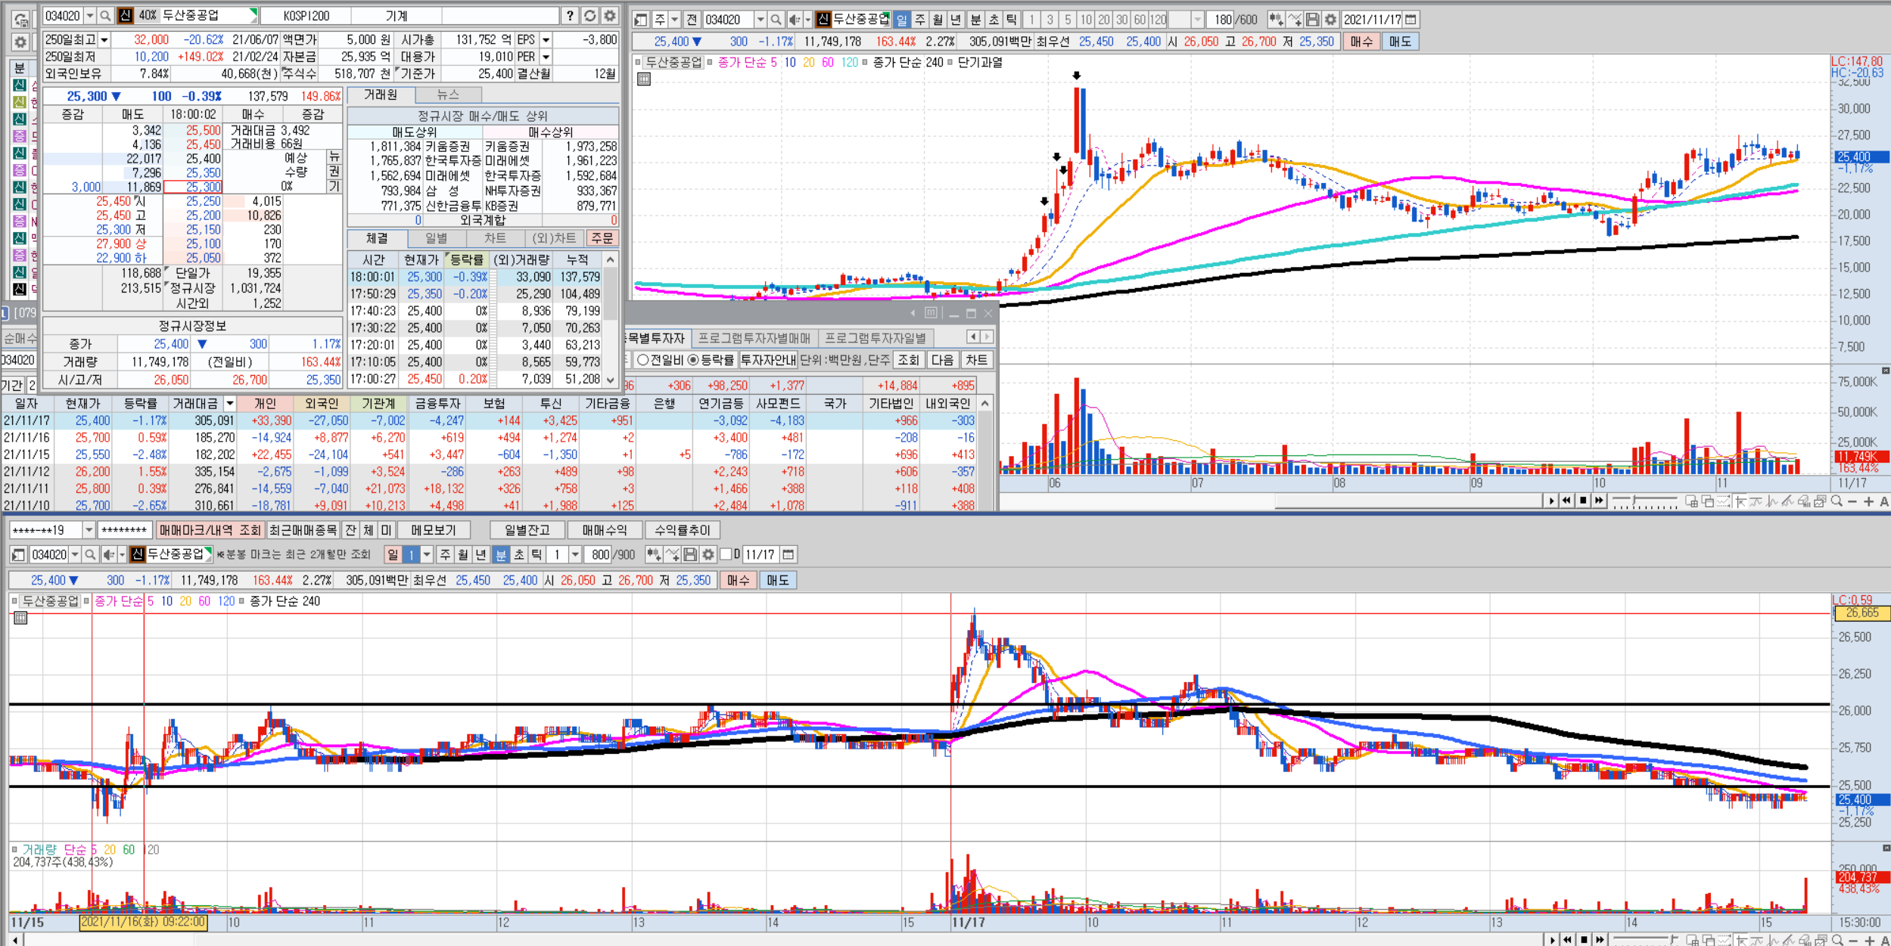Click the grid table icon under daily chart legend
The height and width of the screenshot is (946, 1891).
point(644,79)
